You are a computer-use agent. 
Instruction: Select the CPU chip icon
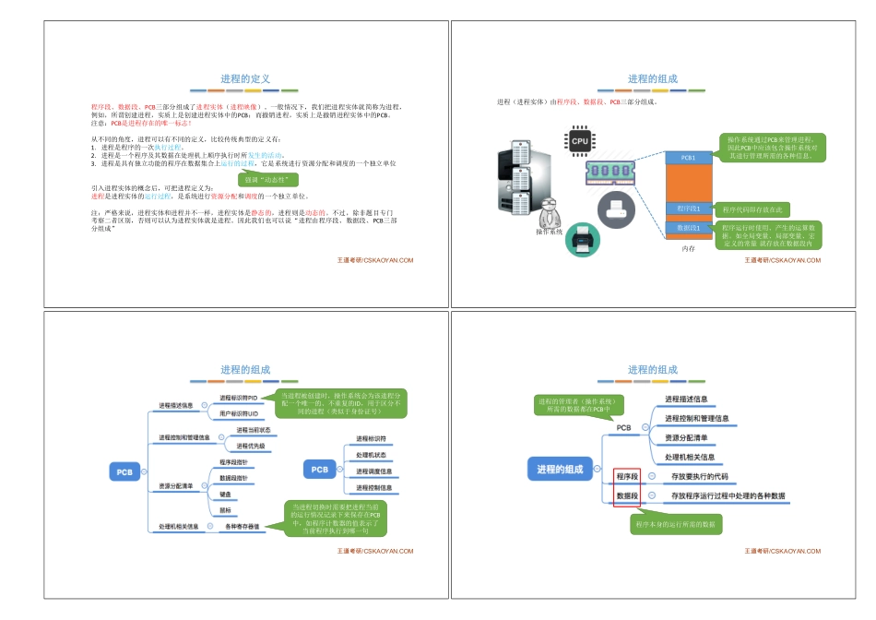point(579,141)
